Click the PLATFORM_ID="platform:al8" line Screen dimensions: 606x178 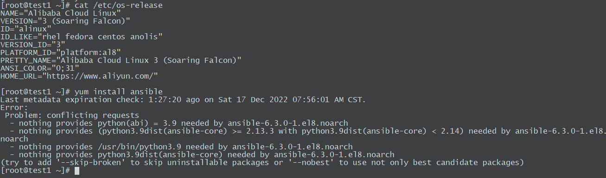(60, 52)
